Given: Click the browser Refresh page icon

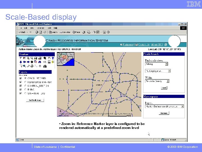Looking at the screenshot, I should pos(41,32).
